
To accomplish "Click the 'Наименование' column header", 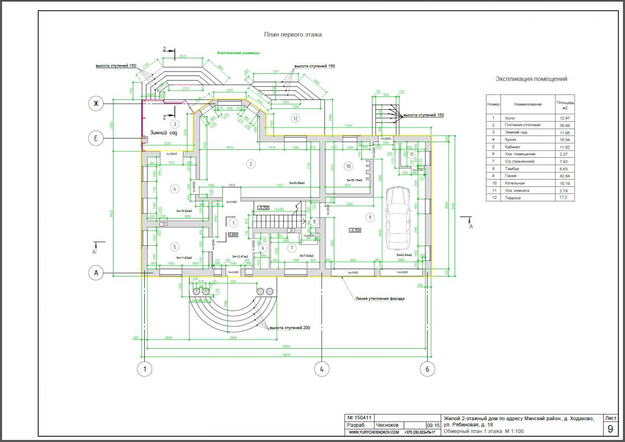I will click(527, 104).
